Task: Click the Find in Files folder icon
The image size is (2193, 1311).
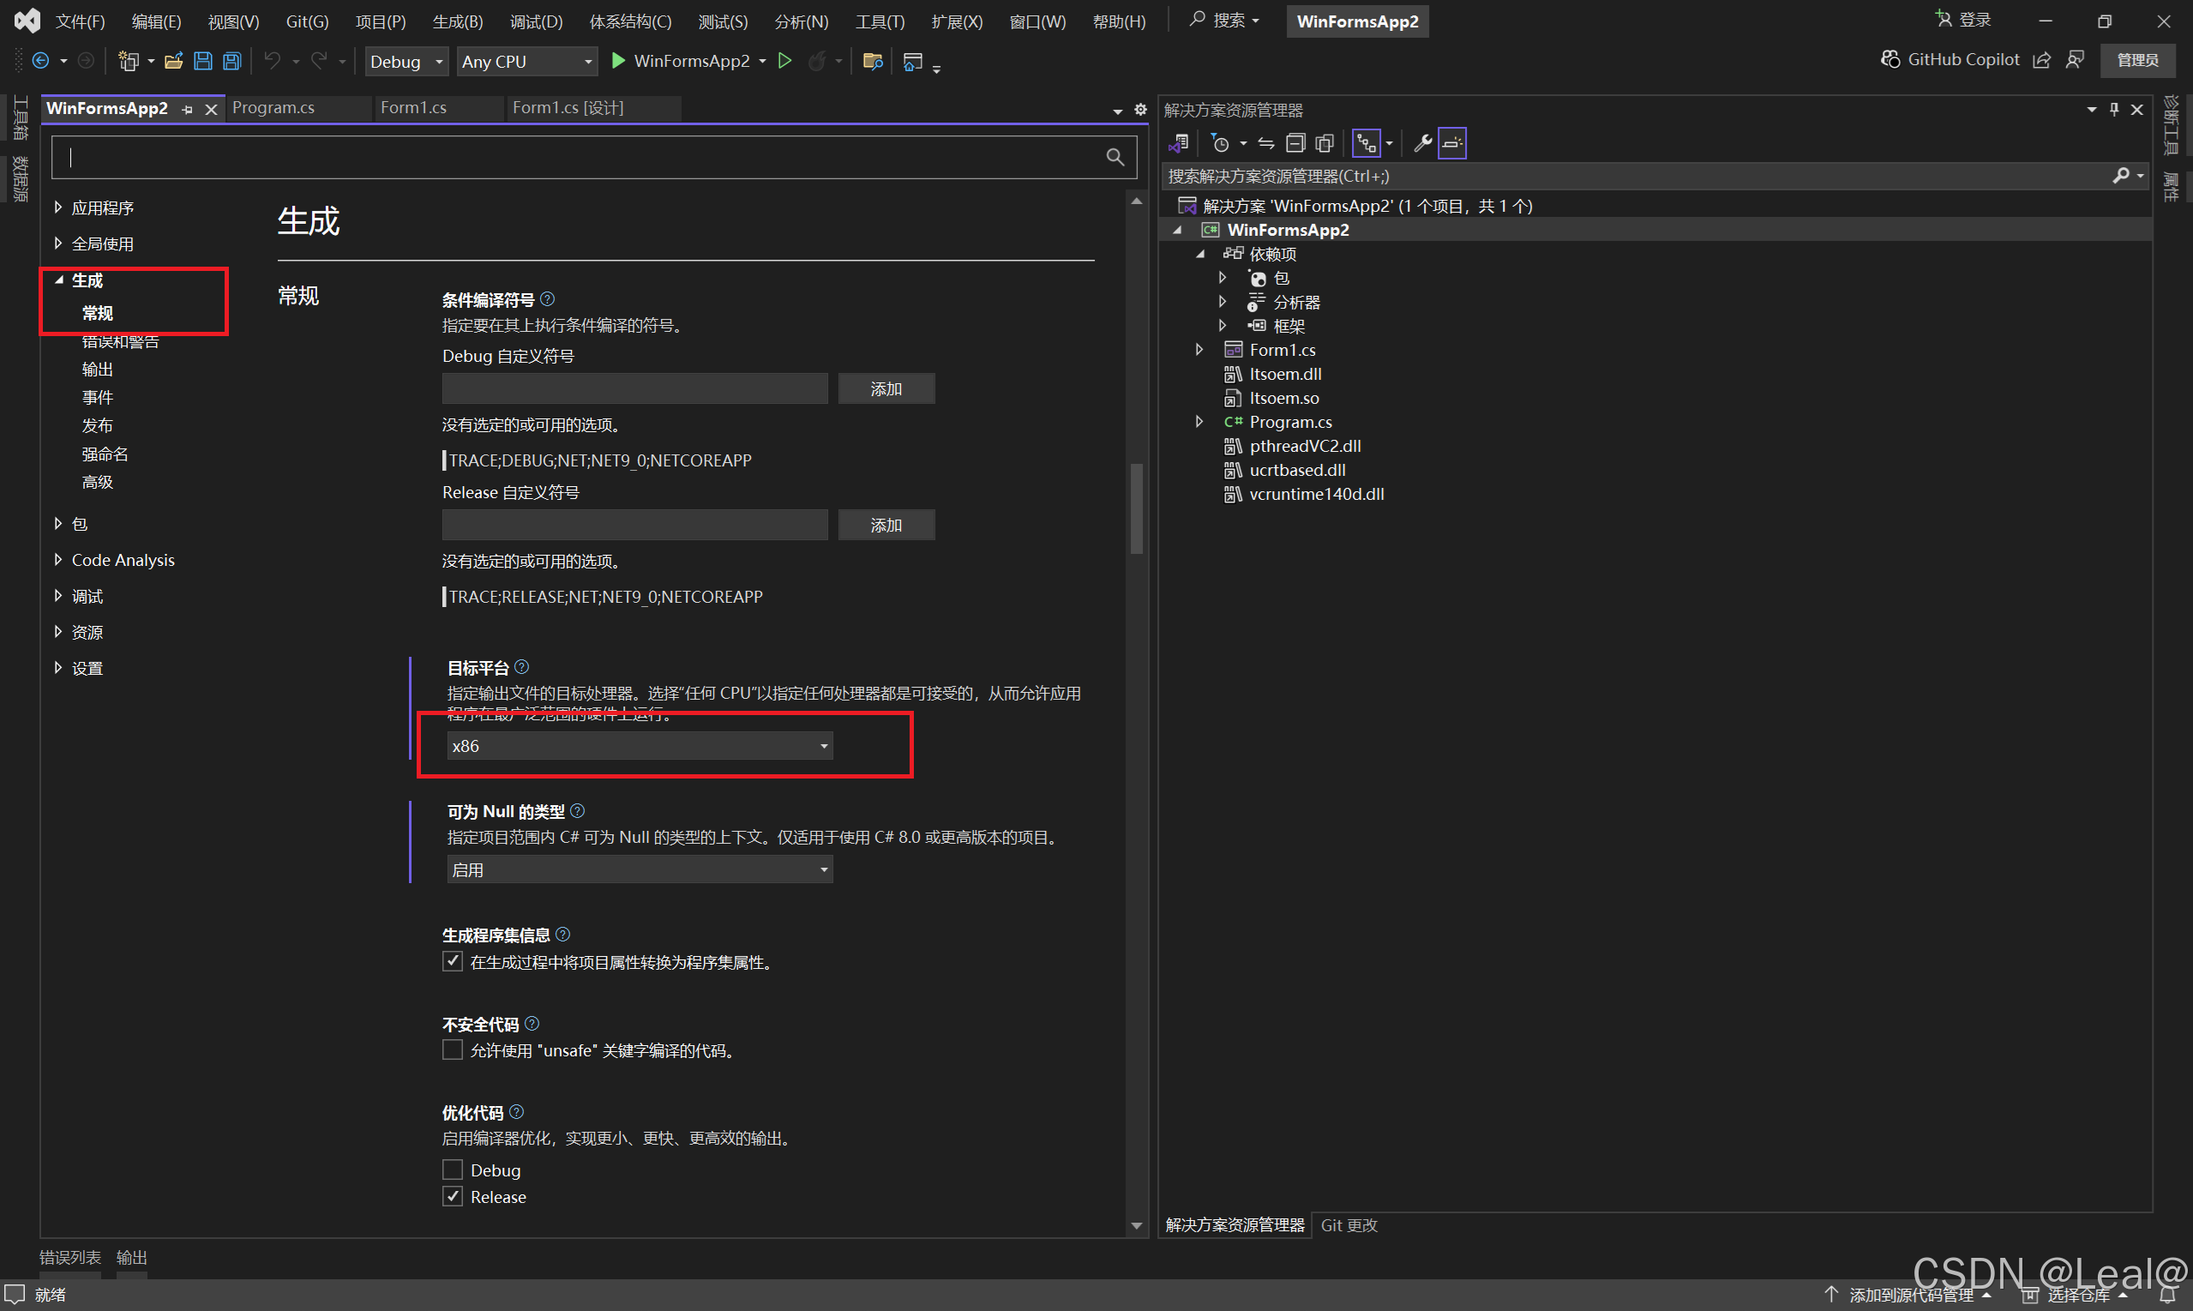Action: point(872,61)
